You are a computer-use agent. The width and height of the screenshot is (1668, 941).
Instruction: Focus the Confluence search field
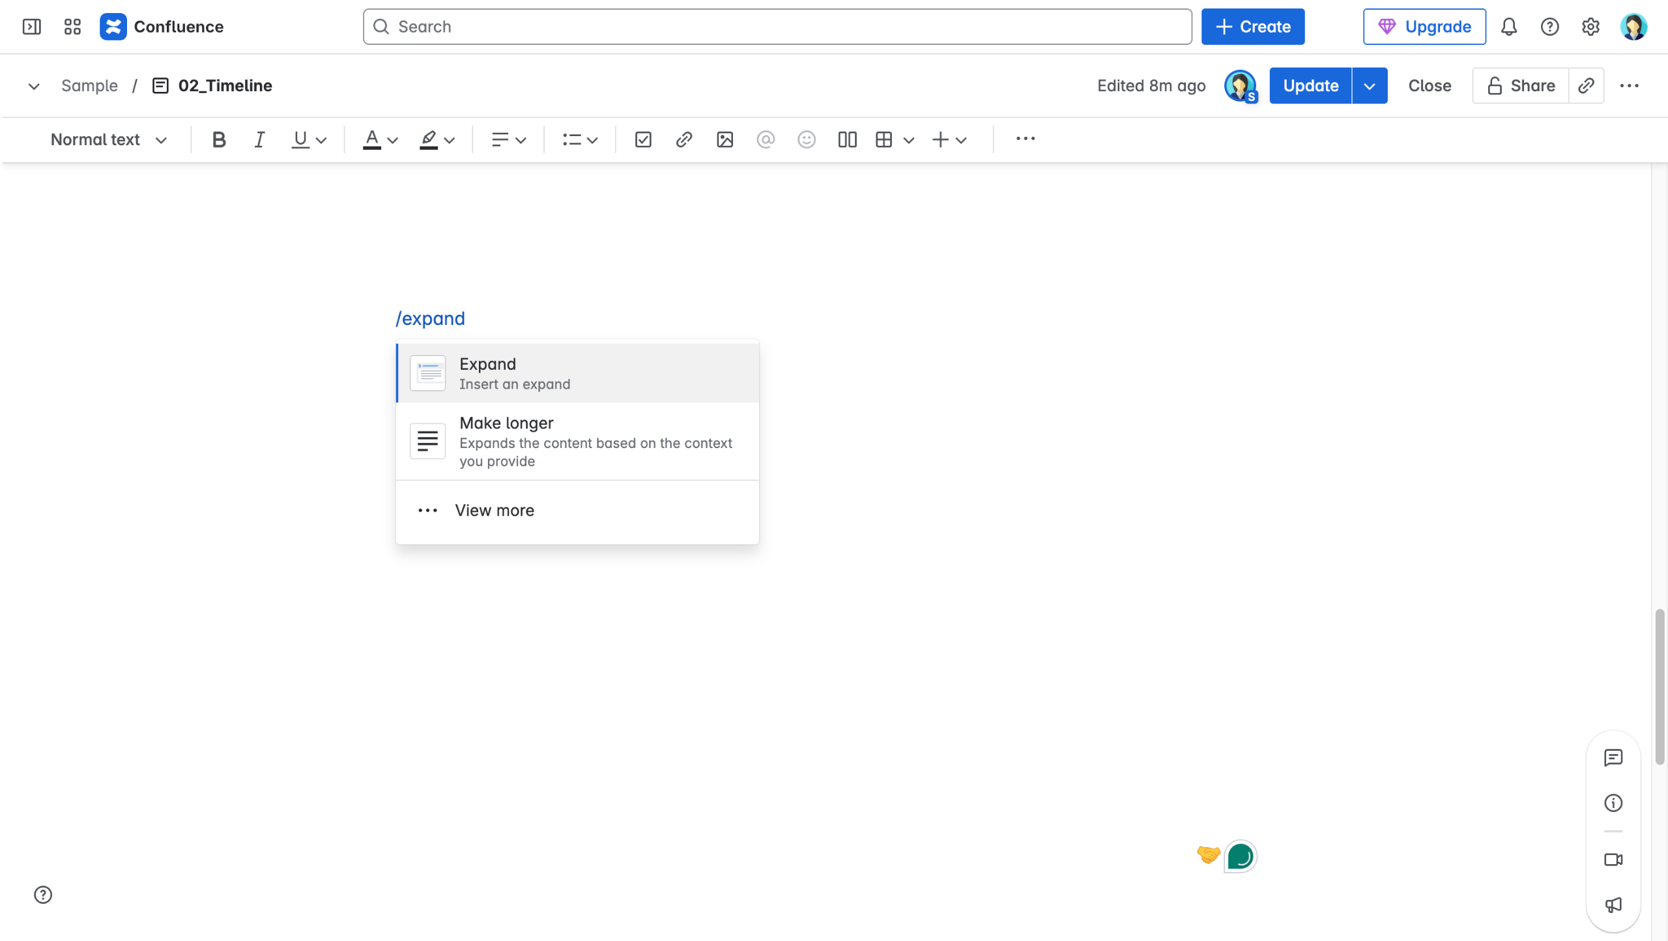[777, 27]
